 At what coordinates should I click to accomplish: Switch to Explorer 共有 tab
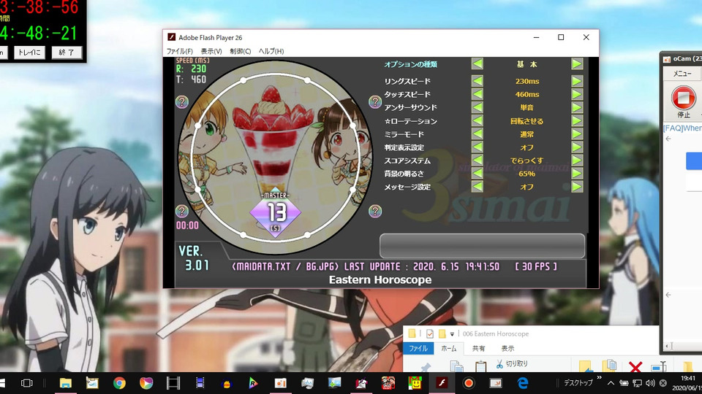478,349
